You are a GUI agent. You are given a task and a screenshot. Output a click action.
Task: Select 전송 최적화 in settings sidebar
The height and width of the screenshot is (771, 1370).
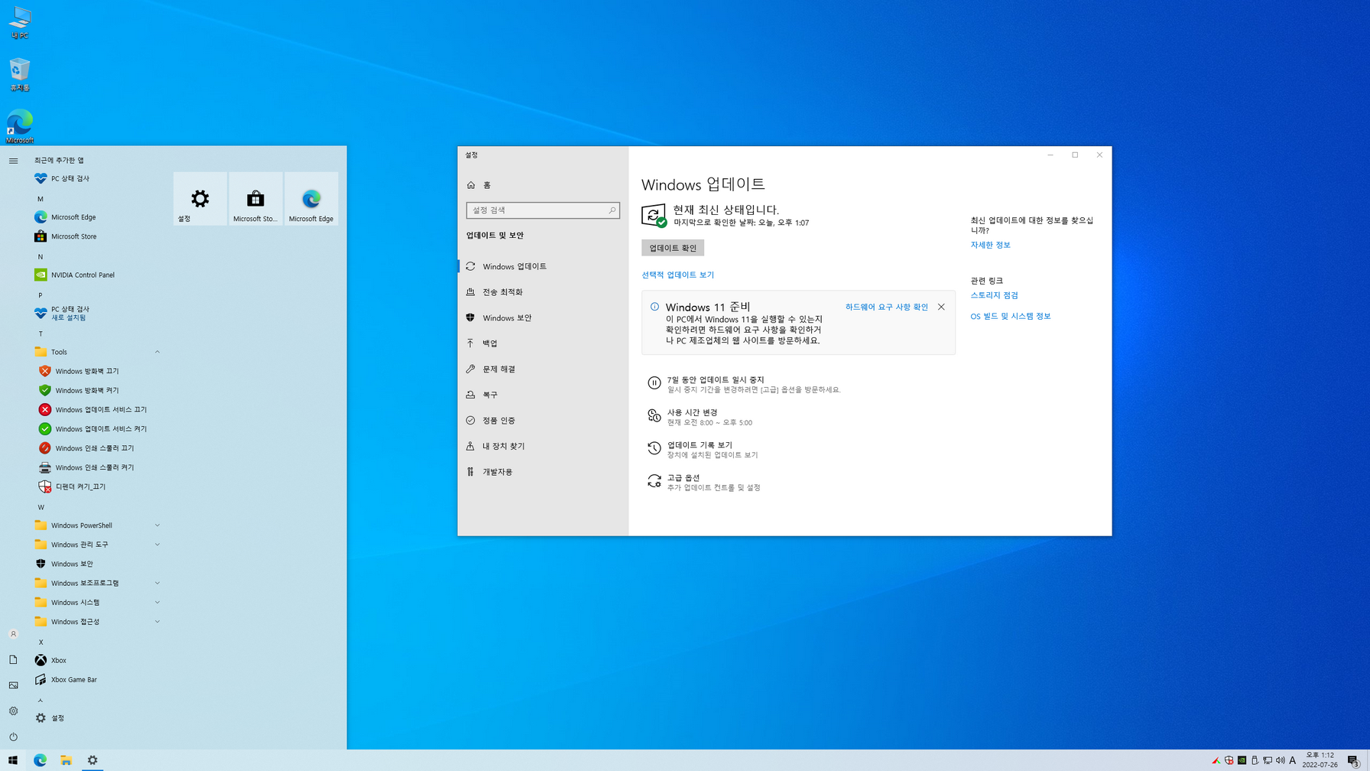click(543, 292)
